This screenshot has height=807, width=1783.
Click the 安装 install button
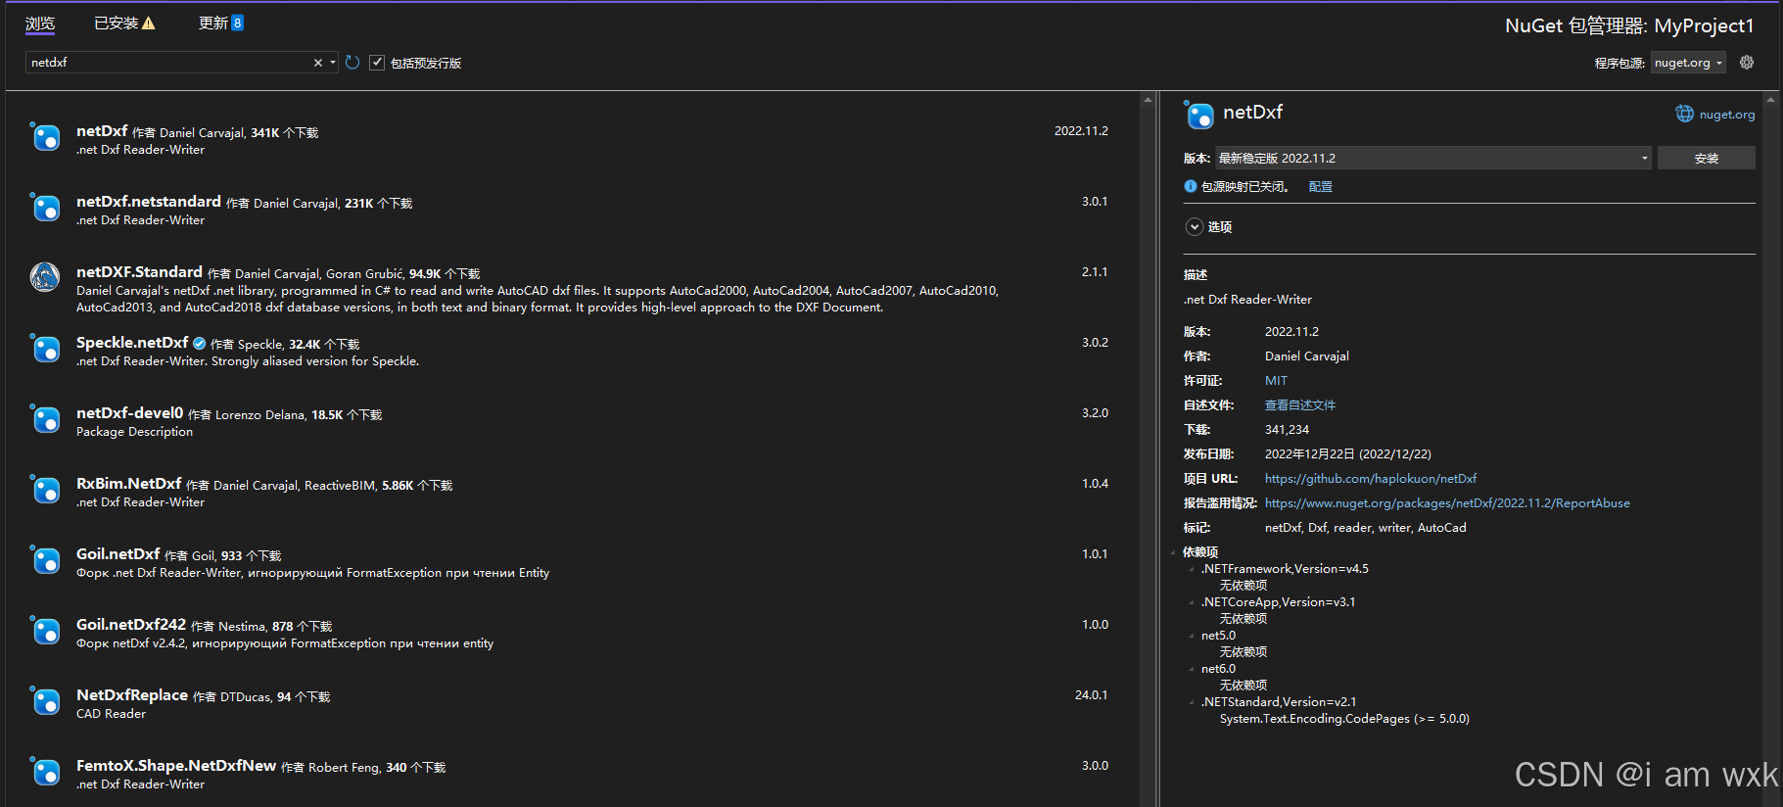click(1707, 158)
